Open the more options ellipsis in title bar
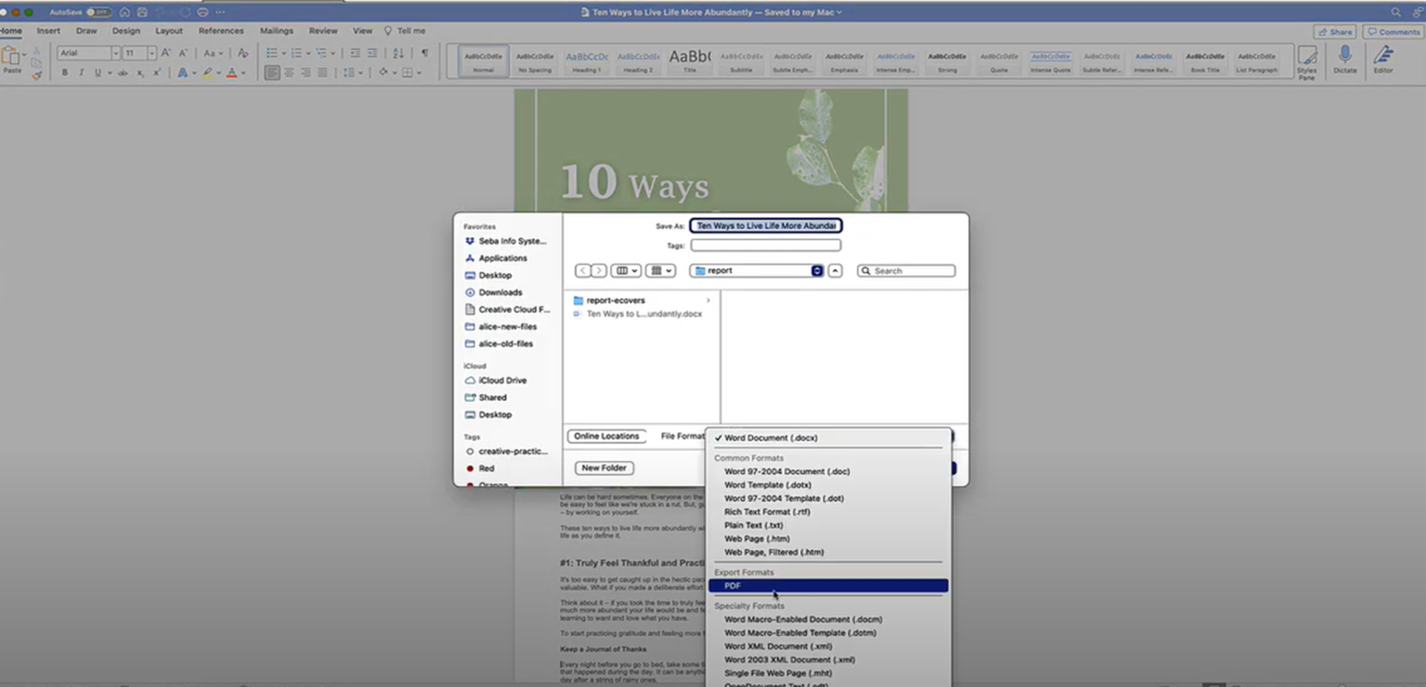The width and height of the screenshot is (1426, 687). [221, 13]
